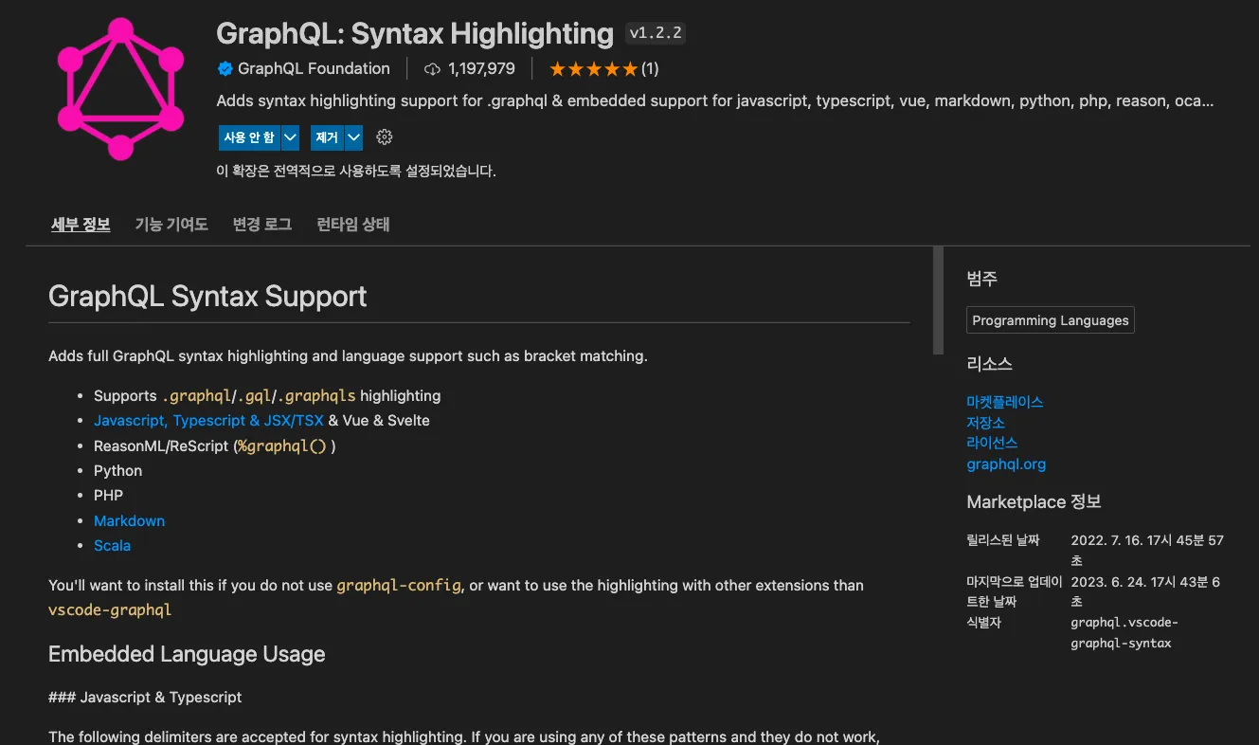Expand the 사용 안 함 dropdown arrow
The image size is (1259, 745).
click(x=291, y=137)
